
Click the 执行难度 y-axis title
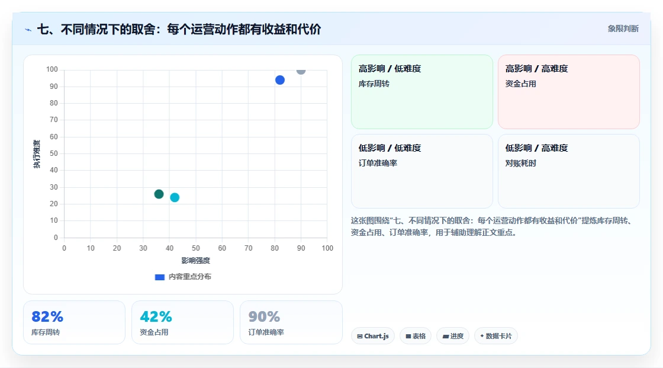pyautogui.click(x=37, y=154)
